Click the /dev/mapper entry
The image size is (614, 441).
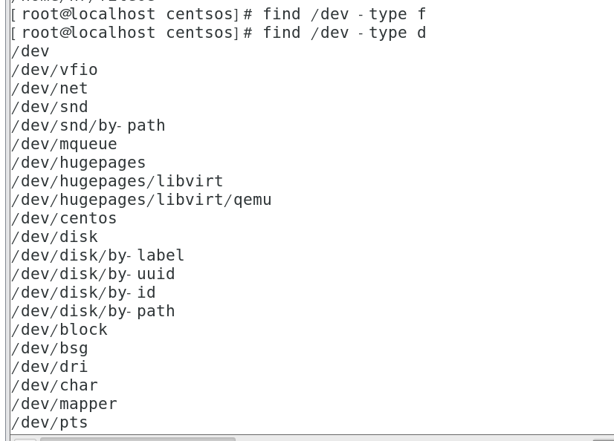(x=64, y=404)
